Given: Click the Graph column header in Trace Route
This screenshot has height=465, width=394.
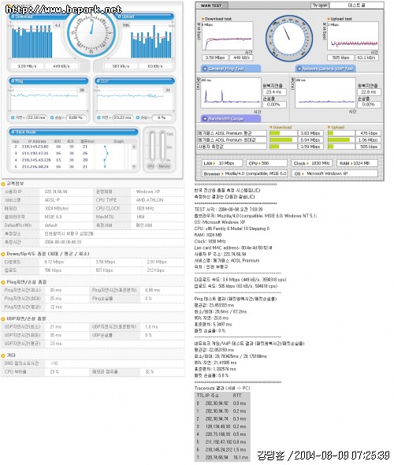Looking at the screenshot, I should [x=118, y=141].
